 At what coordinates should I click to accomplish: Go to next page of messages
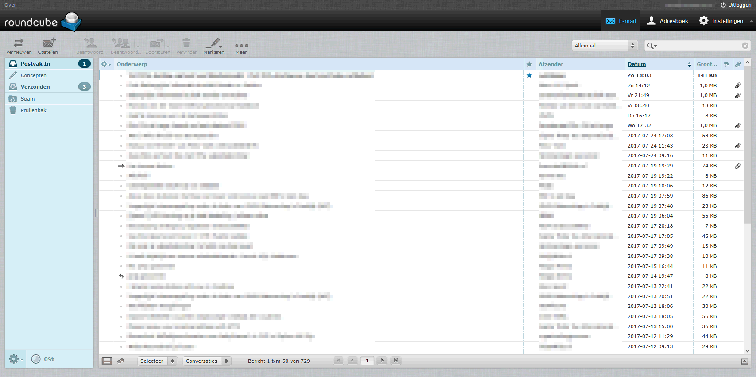tap(382, 361)
